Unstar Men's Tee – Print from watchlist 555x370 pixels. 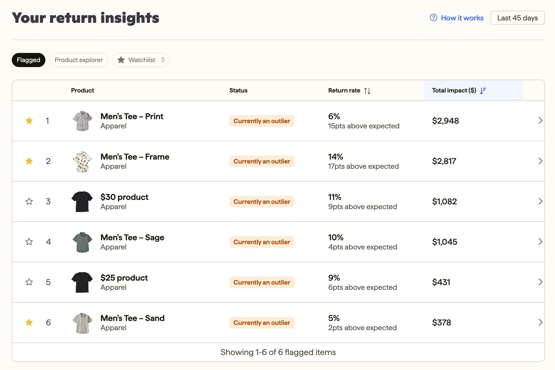pos(29,121)
